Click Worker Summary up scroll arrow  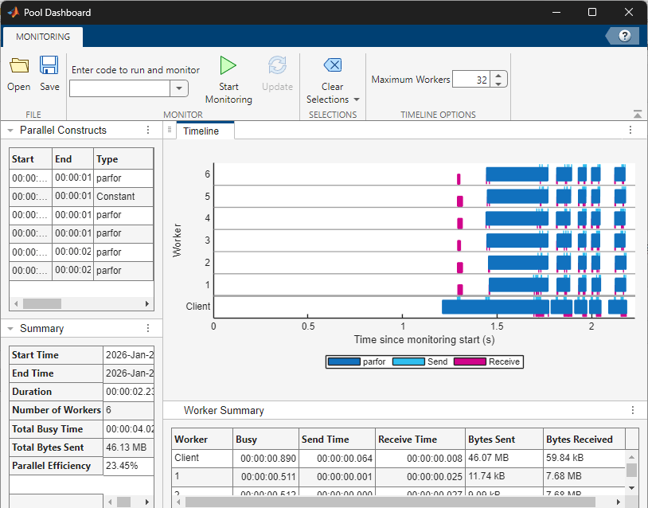pos(631,457)
